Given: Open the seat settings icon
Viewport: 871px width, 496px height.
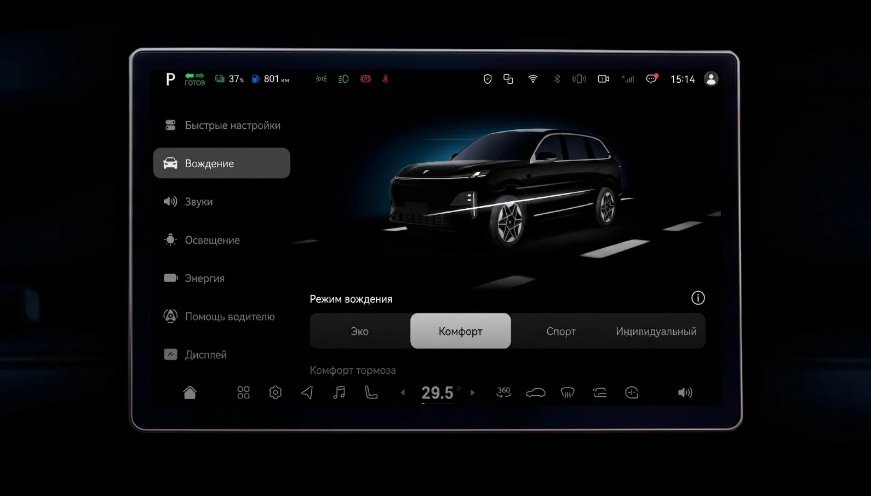Looking at the screenshot, I should click(371, 392).
